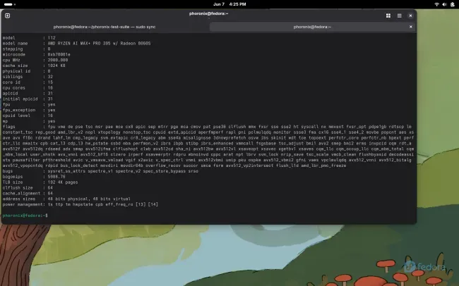Click the power management output line
The width and height of the screenshot is (459, 286).
click(x=81, y=204)
